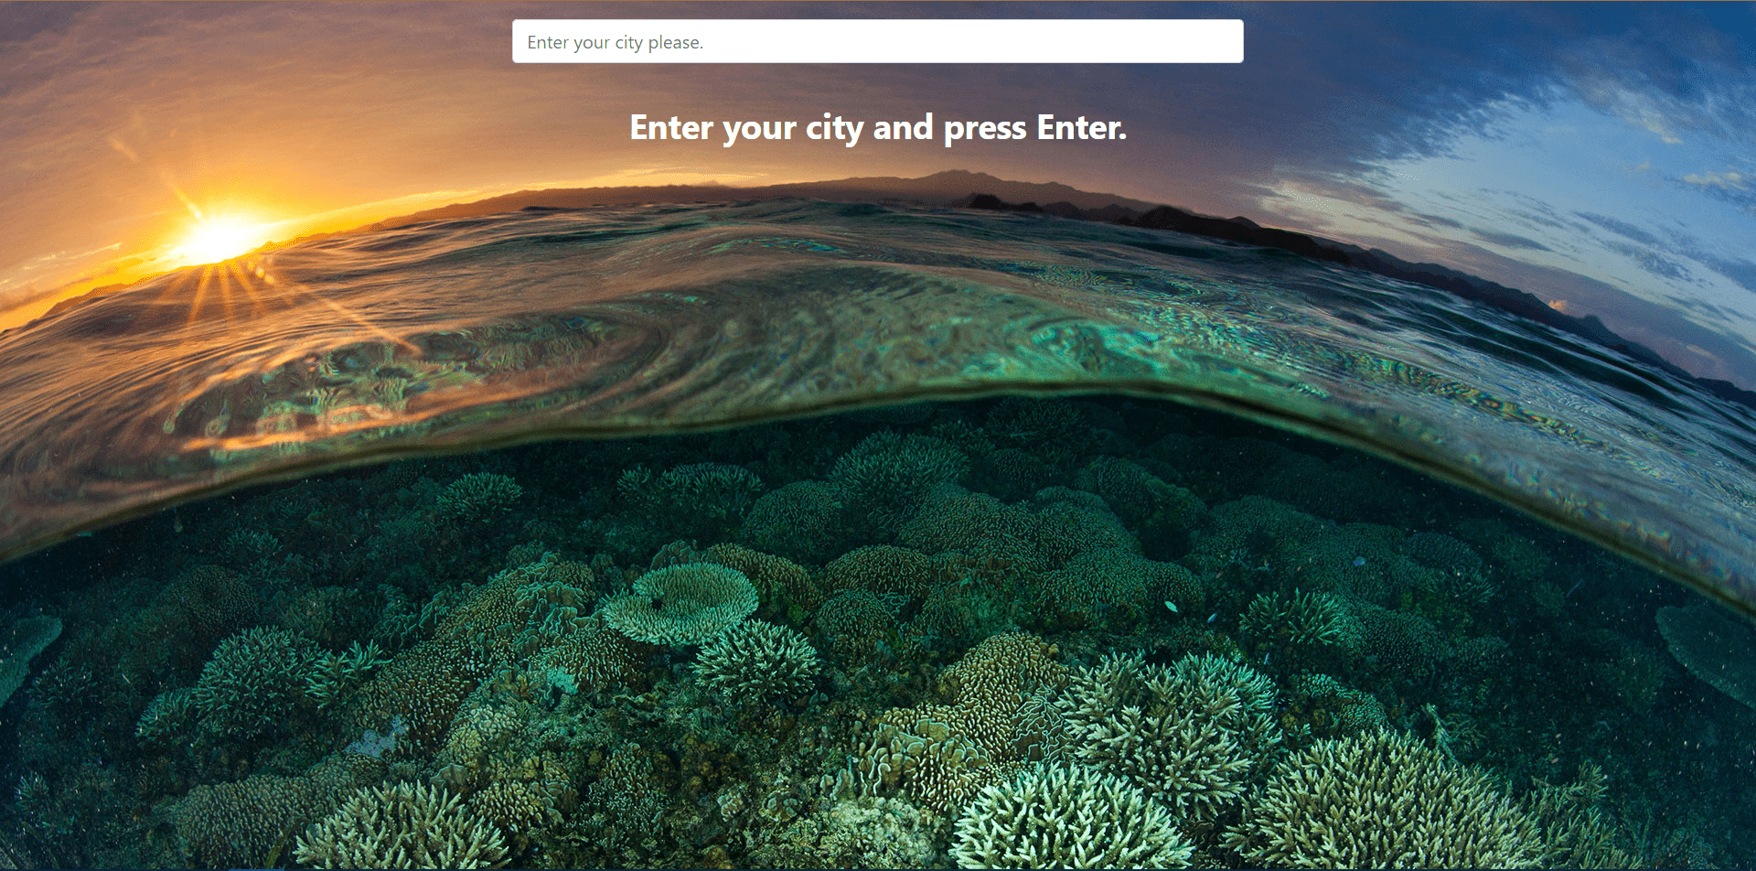The image size is (1756, 871).
Task: Click the sun ray reflections on the water surface
Action: click(x=238, y=293)
